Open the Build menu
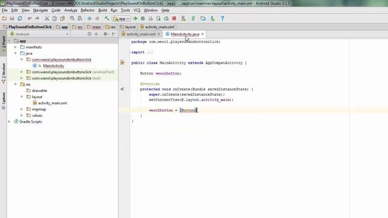Screen dimensions: 388x218 102,10
